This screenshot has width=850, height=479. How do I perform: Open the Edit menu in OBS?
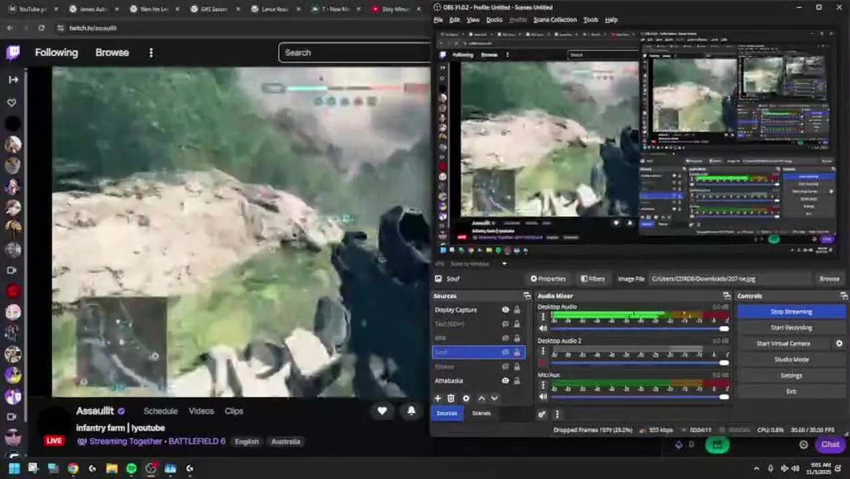[x=454, y=20]
